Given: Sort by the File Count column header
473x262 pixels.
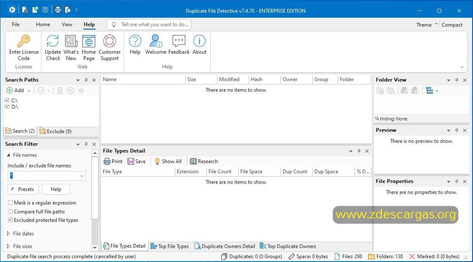Looking at the screenshot, I should (222, 172).
